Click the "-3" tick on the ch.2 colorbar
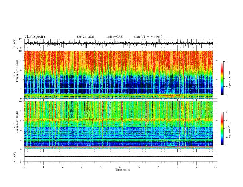The width and height of the screenshot is (243, 187). pyautogui.click(x=226, y=112)
